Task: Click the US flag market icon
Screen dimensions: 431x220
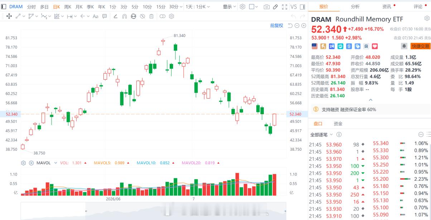Action: [x=315, y=46]
